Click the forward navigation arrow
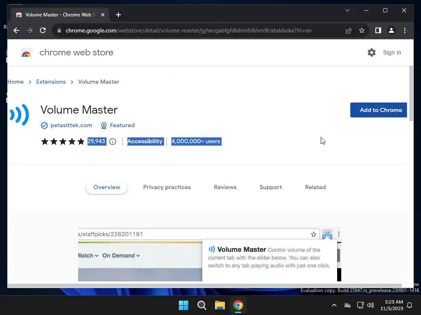 click(x=30, y=30)
